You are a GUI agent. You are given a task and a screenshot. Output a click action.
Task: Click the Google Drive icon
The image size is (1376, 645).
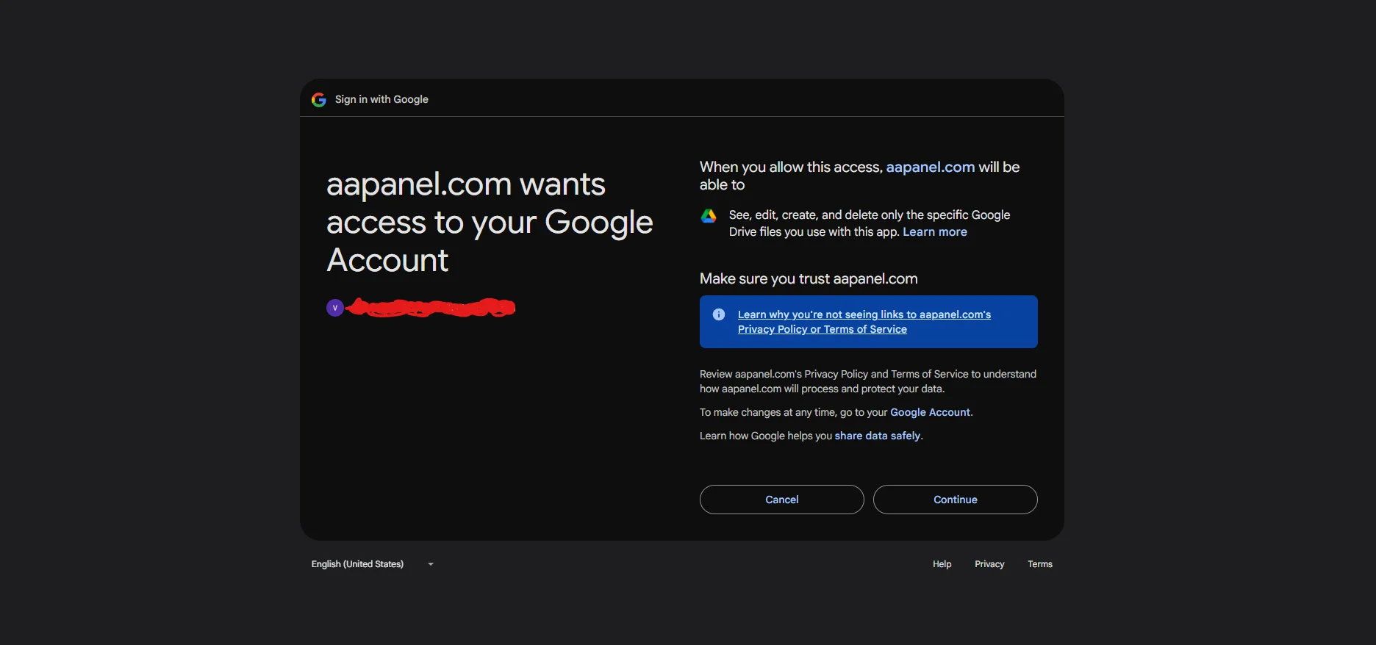point(709,216)
